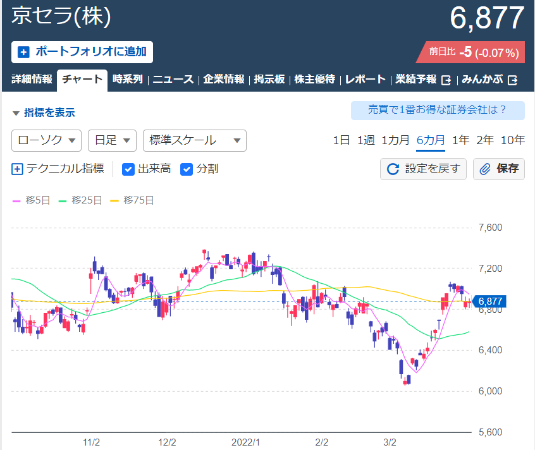Click the 2/2 date label on axis

click(x=321, y=442)
